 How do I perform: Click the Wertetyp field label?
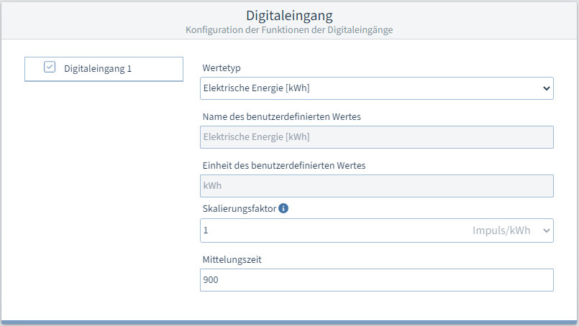pyautogui.click(x=222, y=67)
